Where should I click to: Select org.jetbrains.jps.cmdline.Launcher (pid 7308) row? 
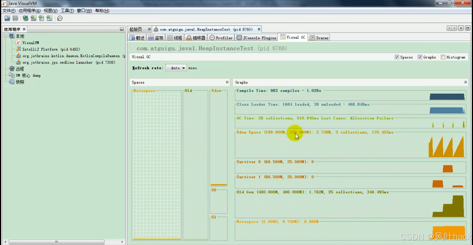(66, 62)
